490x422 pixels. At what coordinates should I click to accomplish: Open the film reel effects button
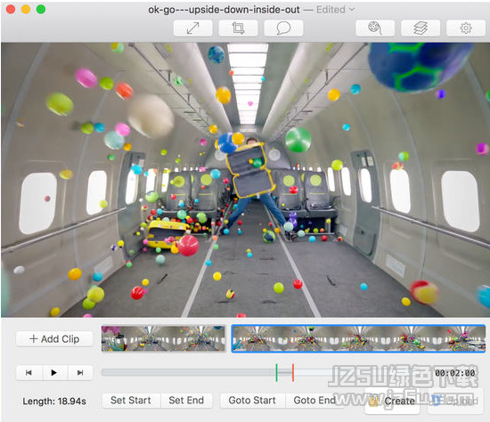375,28
